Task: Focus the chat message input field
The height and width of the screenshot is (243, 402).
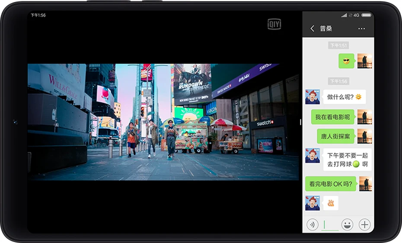Action: [x=330, y=225]
